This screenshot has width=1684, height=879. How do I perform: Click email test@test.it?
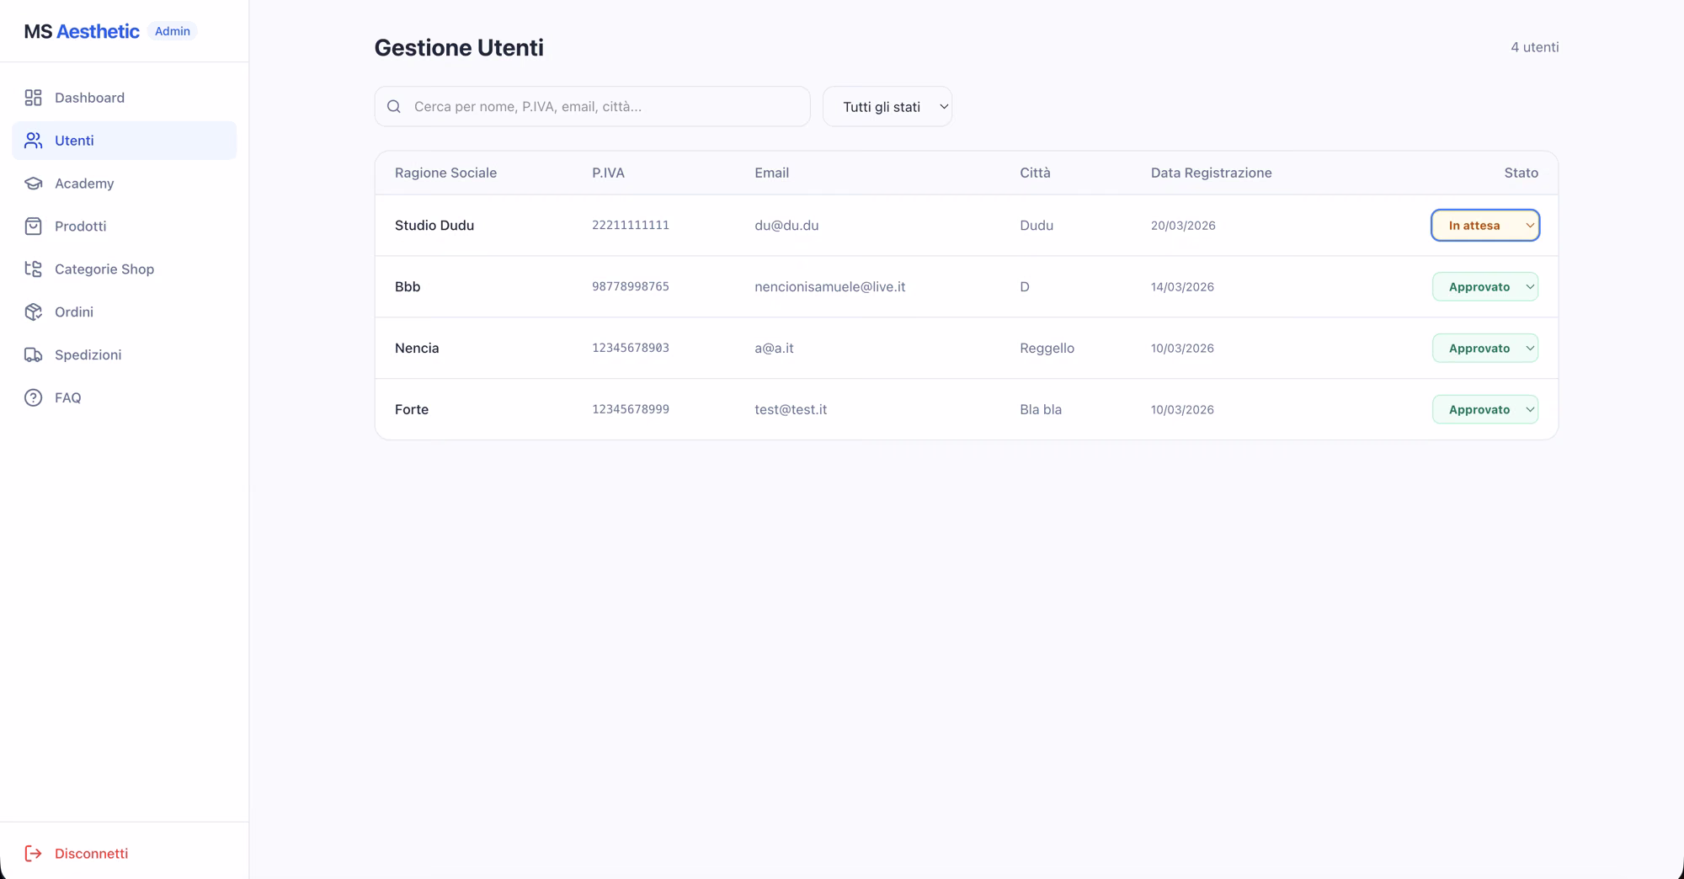coord(791,410)
